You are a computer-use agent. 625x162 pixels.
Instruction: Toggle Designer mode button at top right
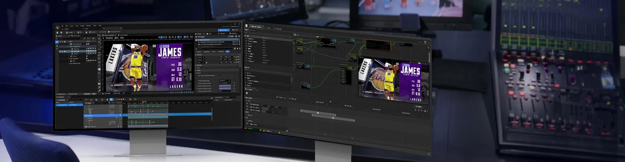point(224,30)
